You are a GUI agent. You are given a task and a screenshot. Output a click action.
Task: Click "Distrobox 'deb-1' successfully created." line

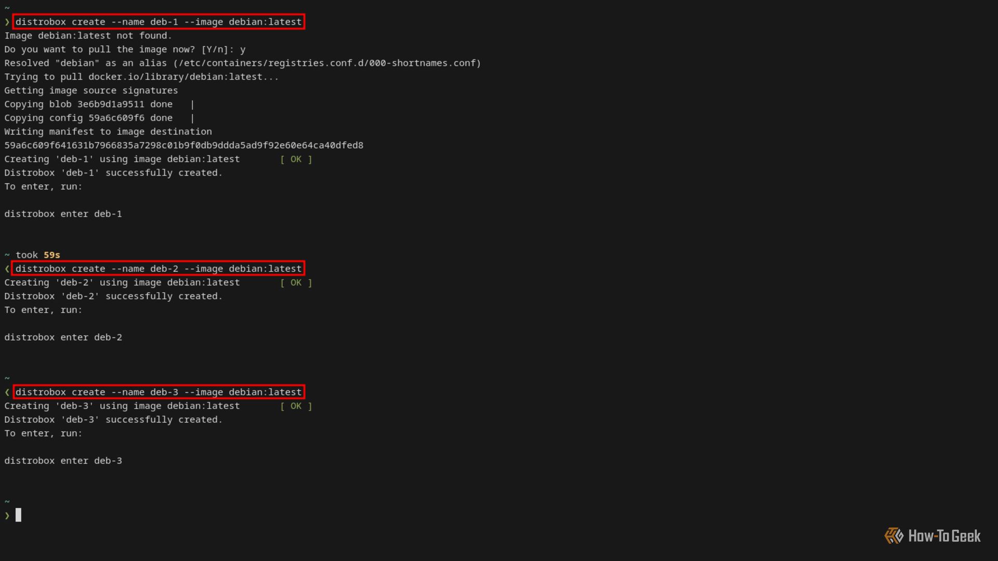(x=113, y=173)
